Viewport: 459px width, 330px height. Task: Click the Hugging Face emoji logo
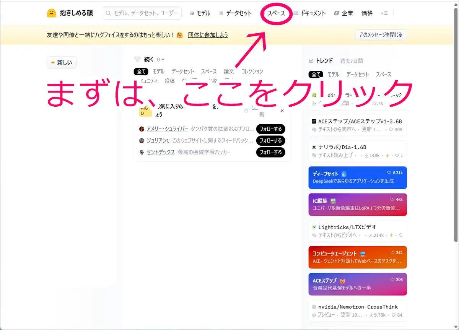coord(51,13)
